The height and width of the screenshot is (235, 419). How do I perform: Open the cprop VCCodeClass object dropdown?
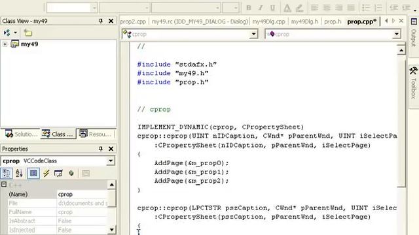[111, 161]
